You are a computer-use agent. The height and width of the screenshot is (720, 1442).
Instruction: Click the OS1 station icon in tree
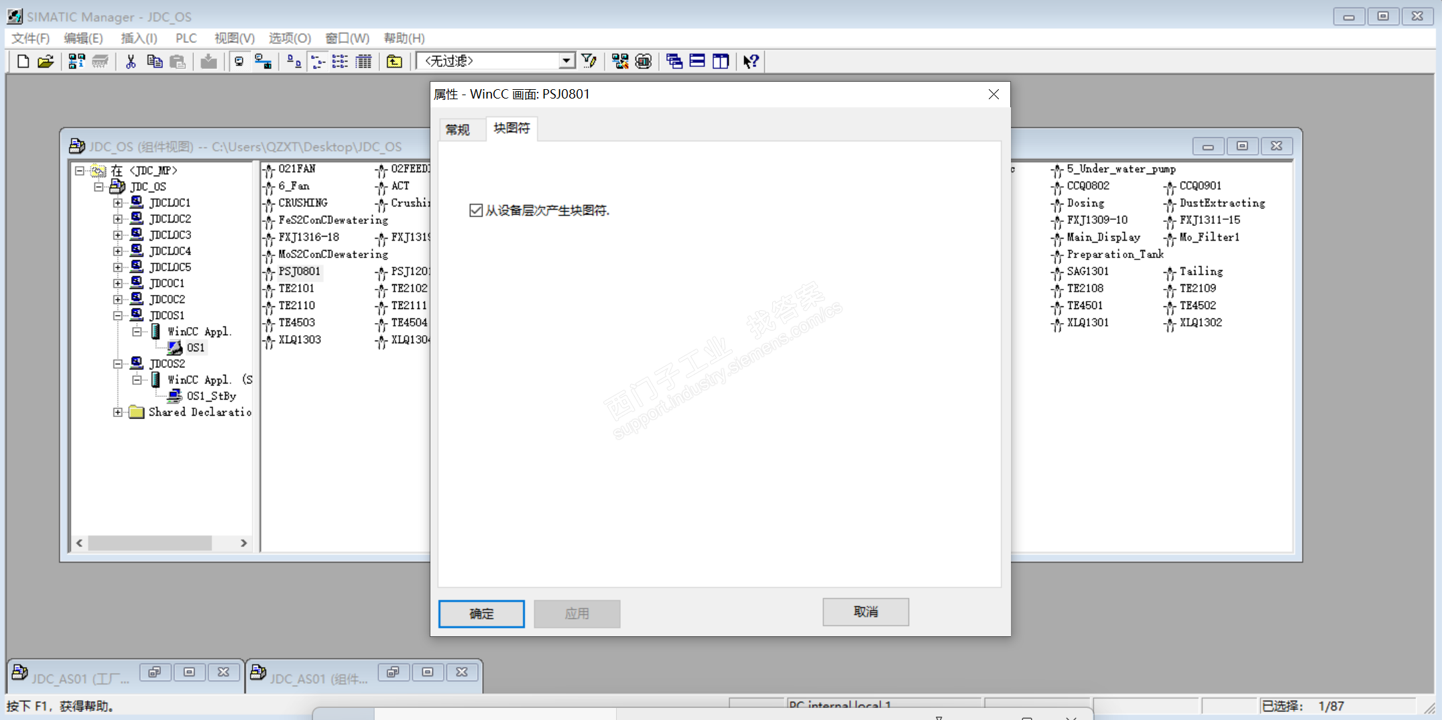point(175,347)
